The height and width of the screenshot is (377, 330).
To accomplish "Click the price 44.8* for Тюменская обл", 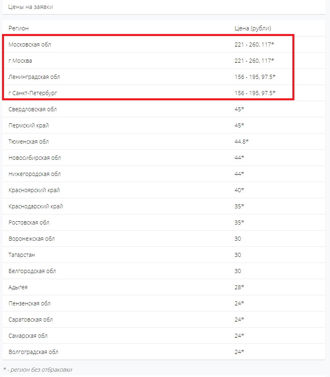I will [x=241, y=142].
